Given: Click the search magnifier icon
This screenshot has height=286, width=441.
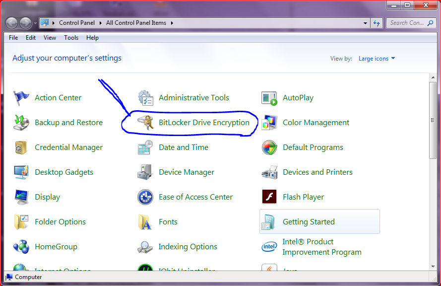Looking at the screenshot, I should pos(430,23).
